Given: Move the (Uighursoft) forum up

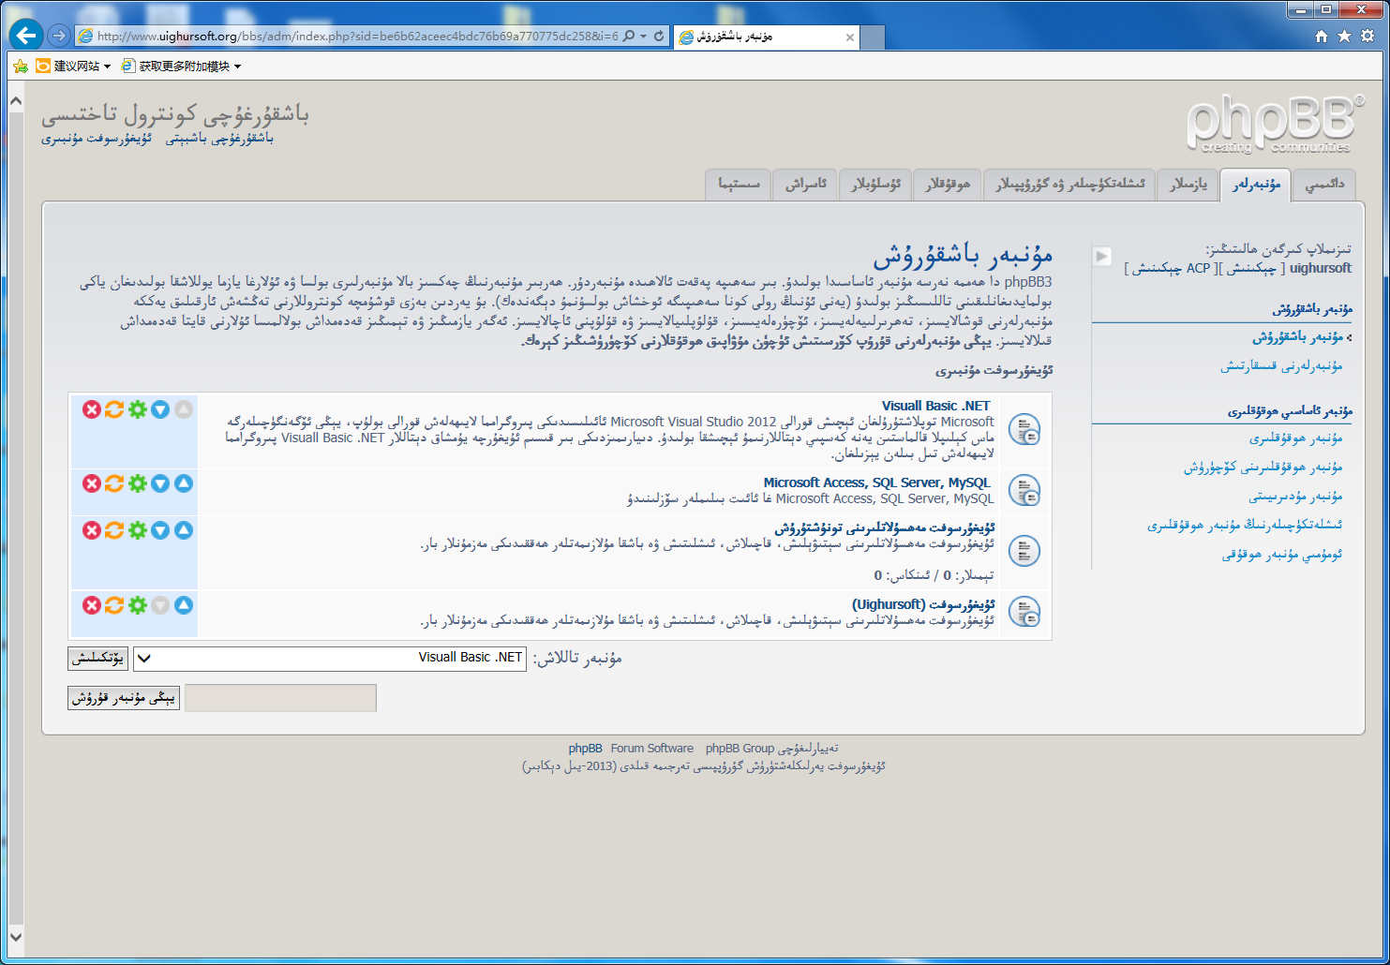Looking at the screenshot, I should [x=184, y=605].
